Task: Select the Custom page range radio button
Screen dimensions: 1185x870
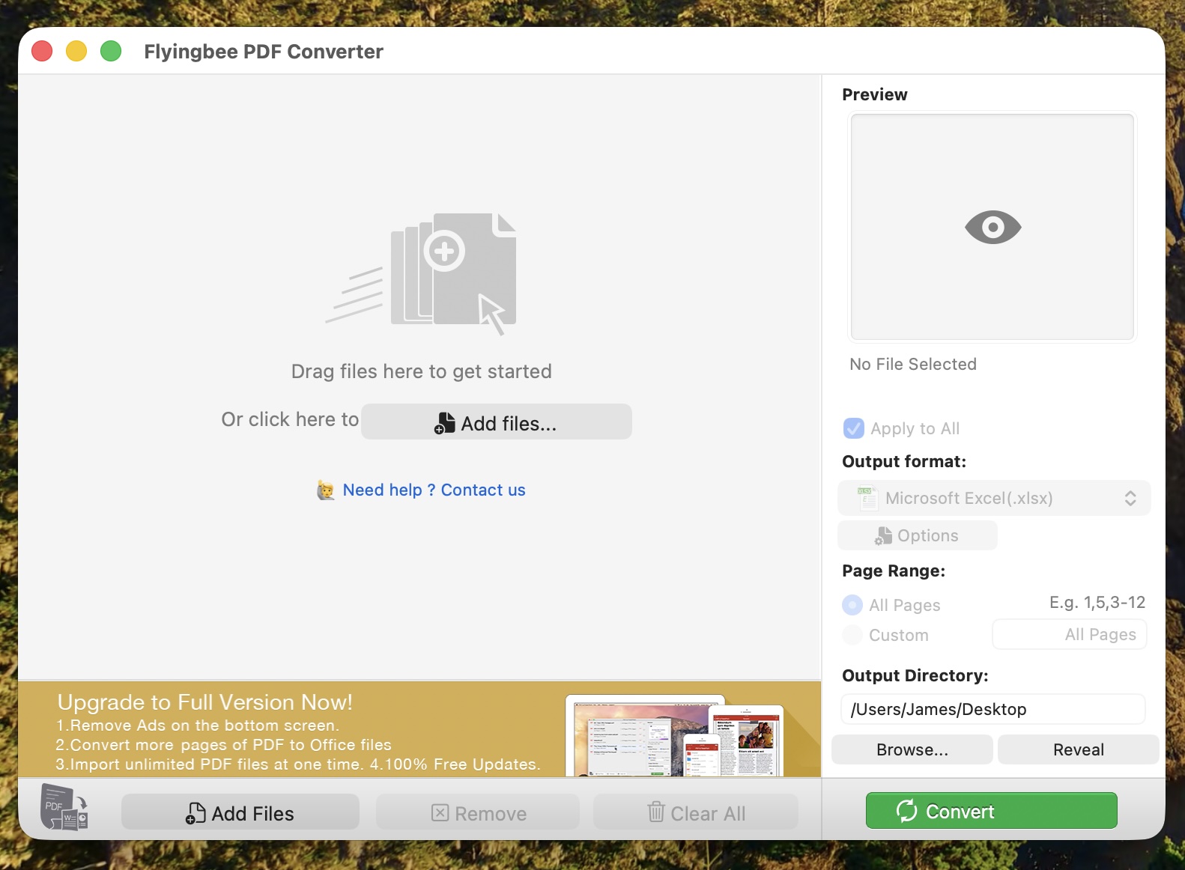Action: tap(852, 635)
